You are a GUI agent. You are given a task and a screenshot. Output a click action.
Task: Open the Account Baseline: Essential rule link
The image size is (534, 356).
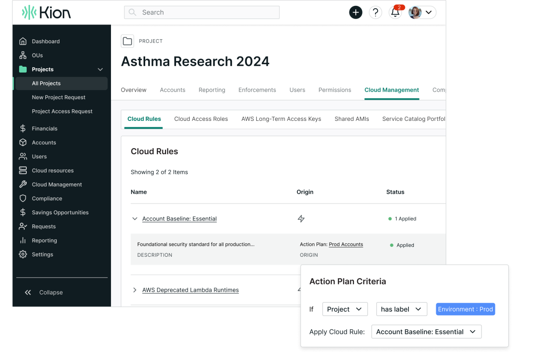pyautogui.click(x=179, y=218)
